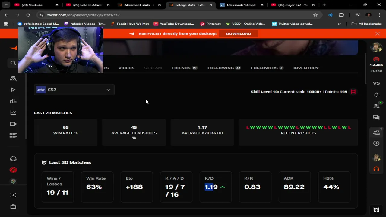Dismiss the FACEIT desktop banner
Viewport: 386px width, 217px height.
click(x=377, y=33)
